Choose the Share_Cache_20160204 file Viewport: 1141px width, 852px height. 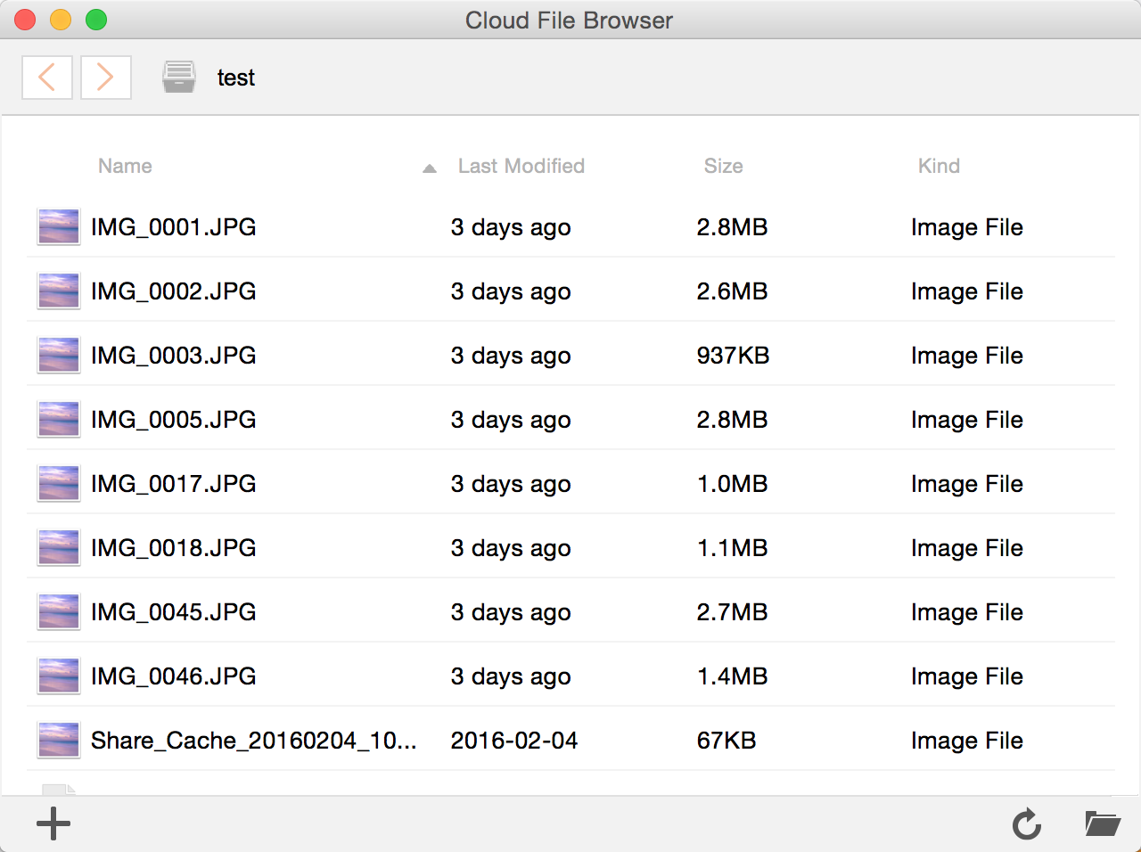[x=570, y=740]
